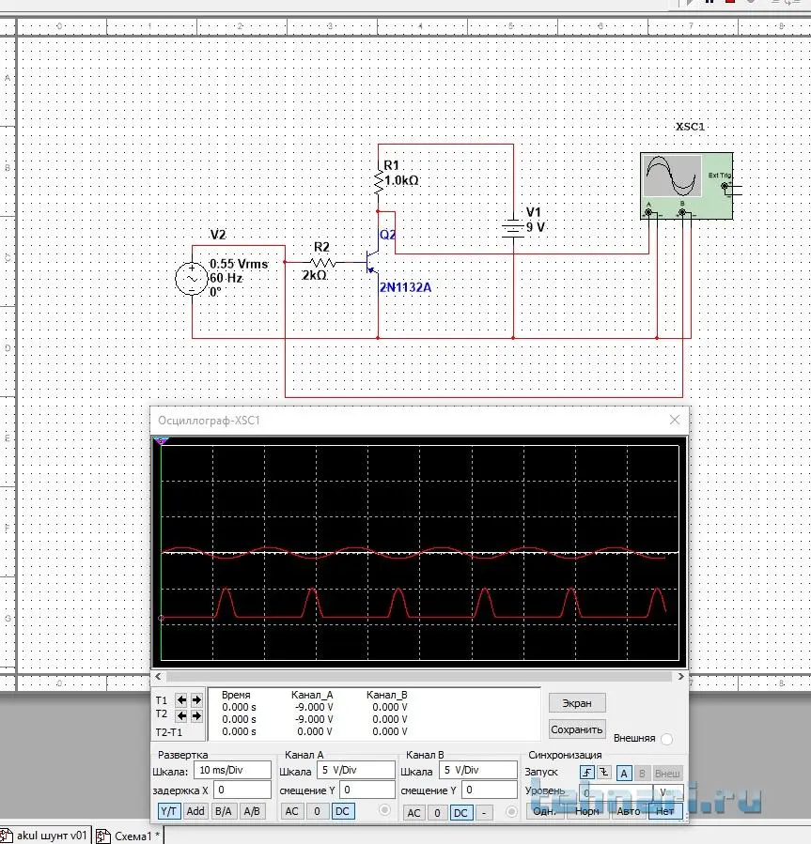The width and height of the screenshot is (811, 844).
Task: Select falling edge trigger icon
Action: [602, 773]
